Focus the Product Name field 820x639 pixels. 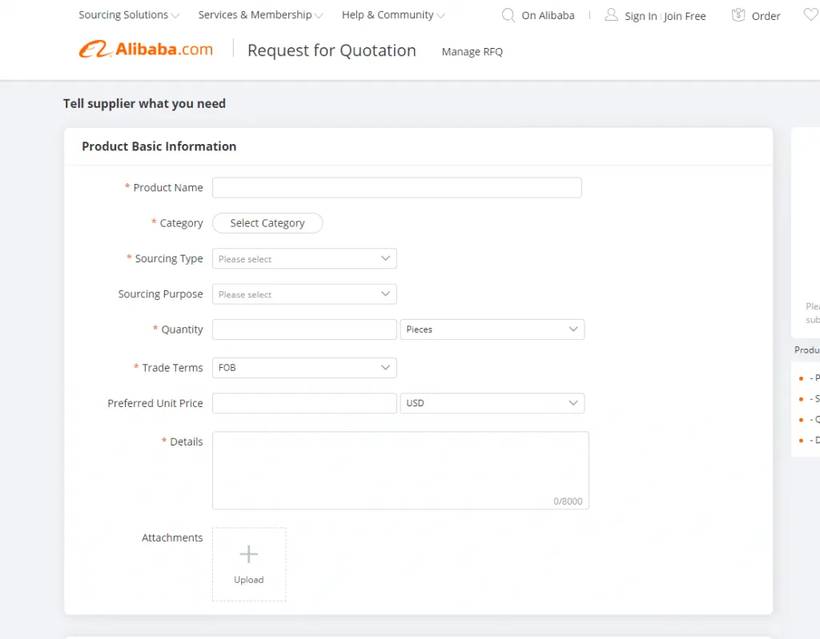pyautogui.click(x=397, y=188)
